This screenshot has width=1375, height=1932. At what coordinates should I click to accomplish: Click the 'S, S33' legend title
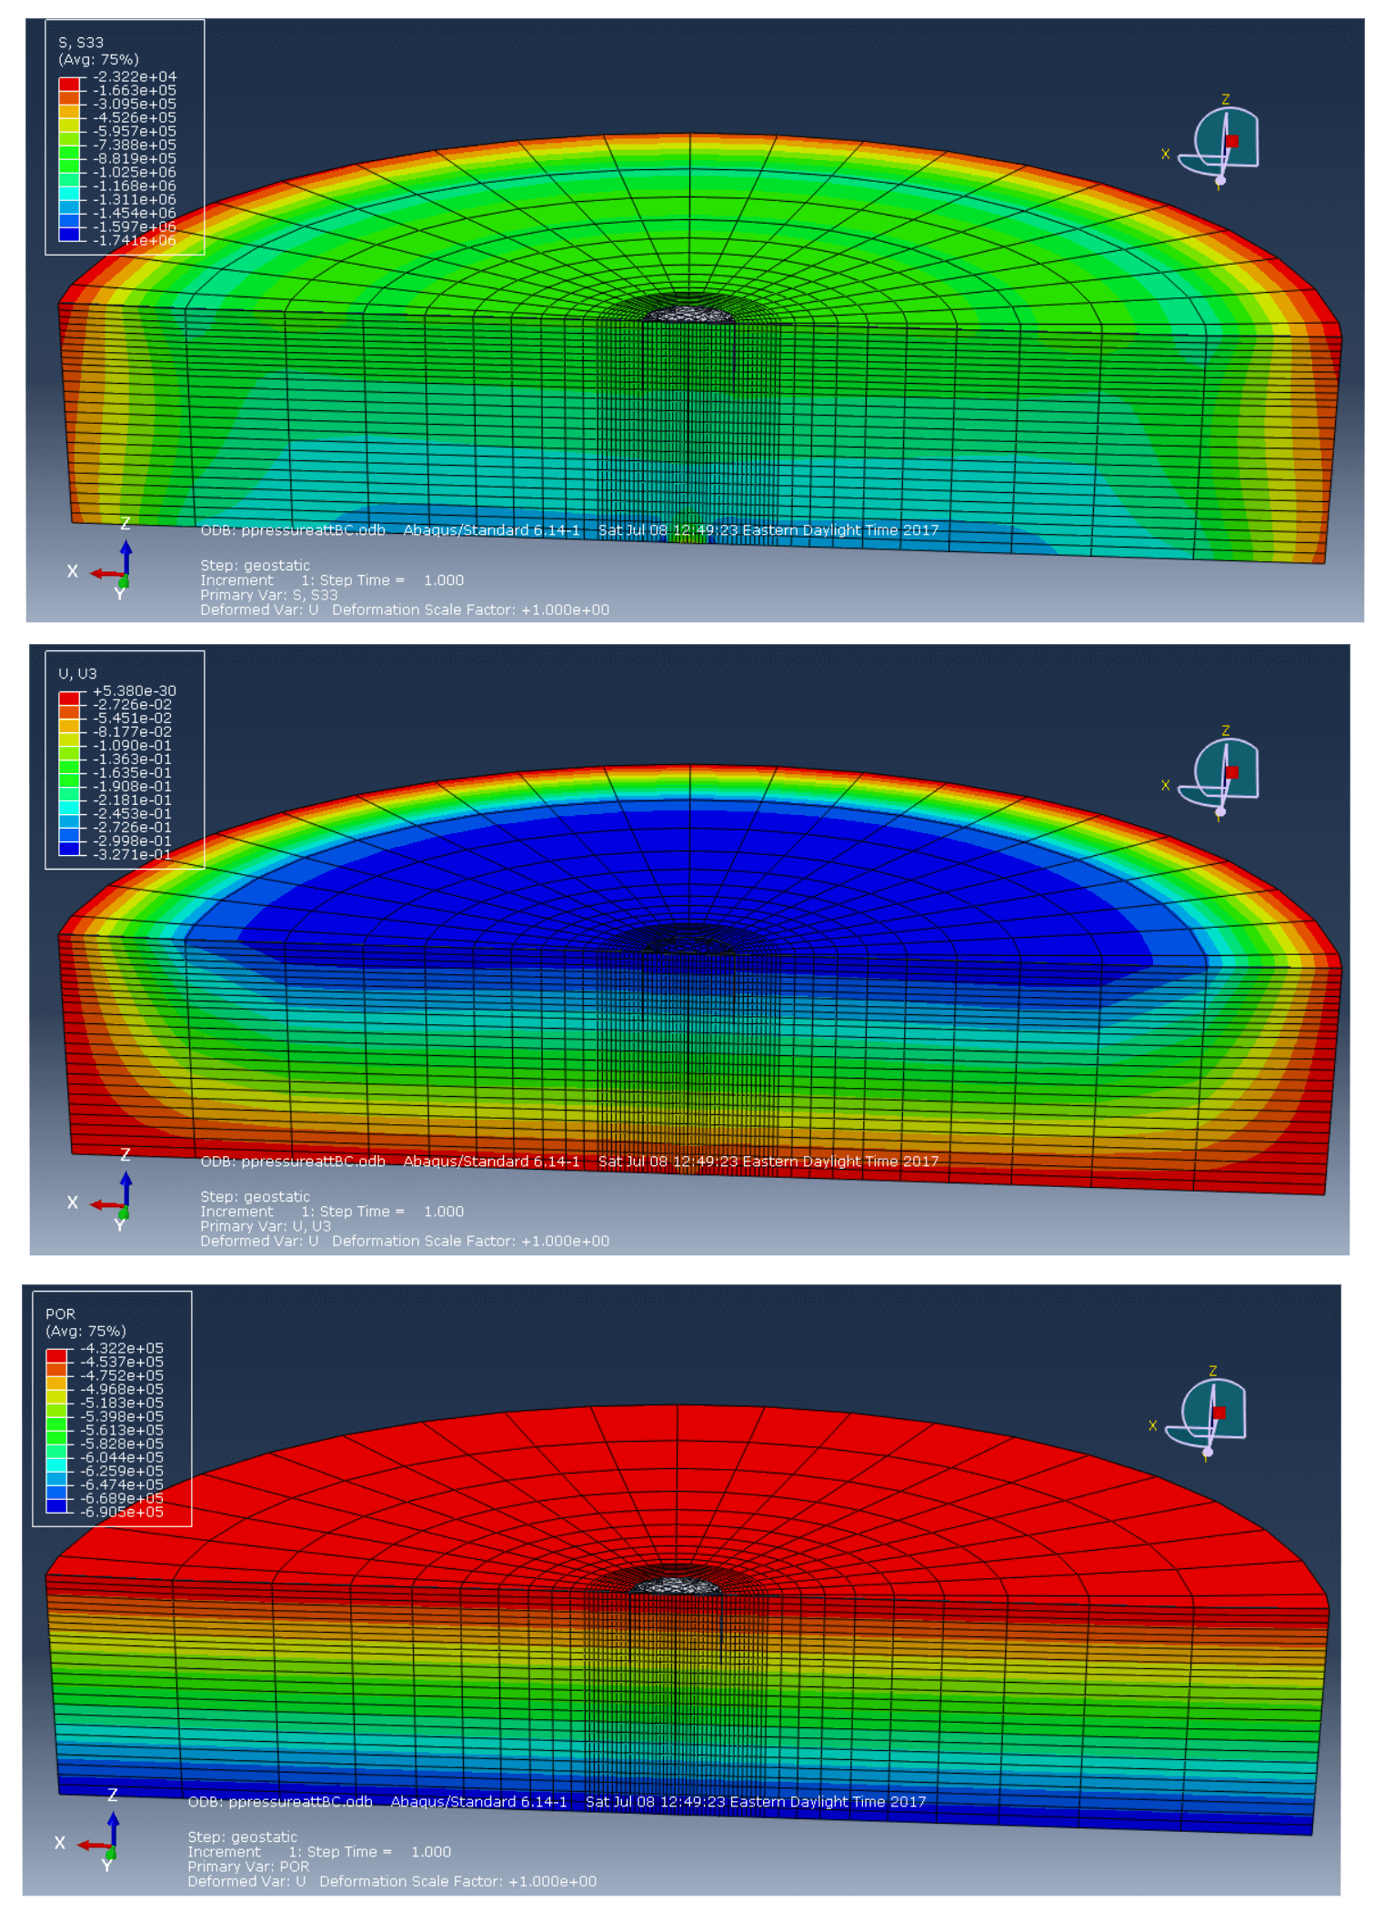81,43
